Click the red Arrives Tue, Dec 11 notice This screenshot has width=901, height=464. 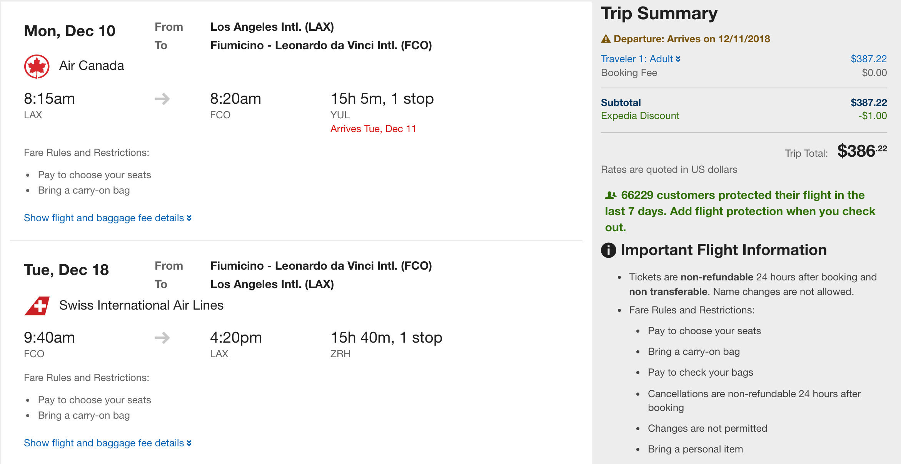click(373, 129)
